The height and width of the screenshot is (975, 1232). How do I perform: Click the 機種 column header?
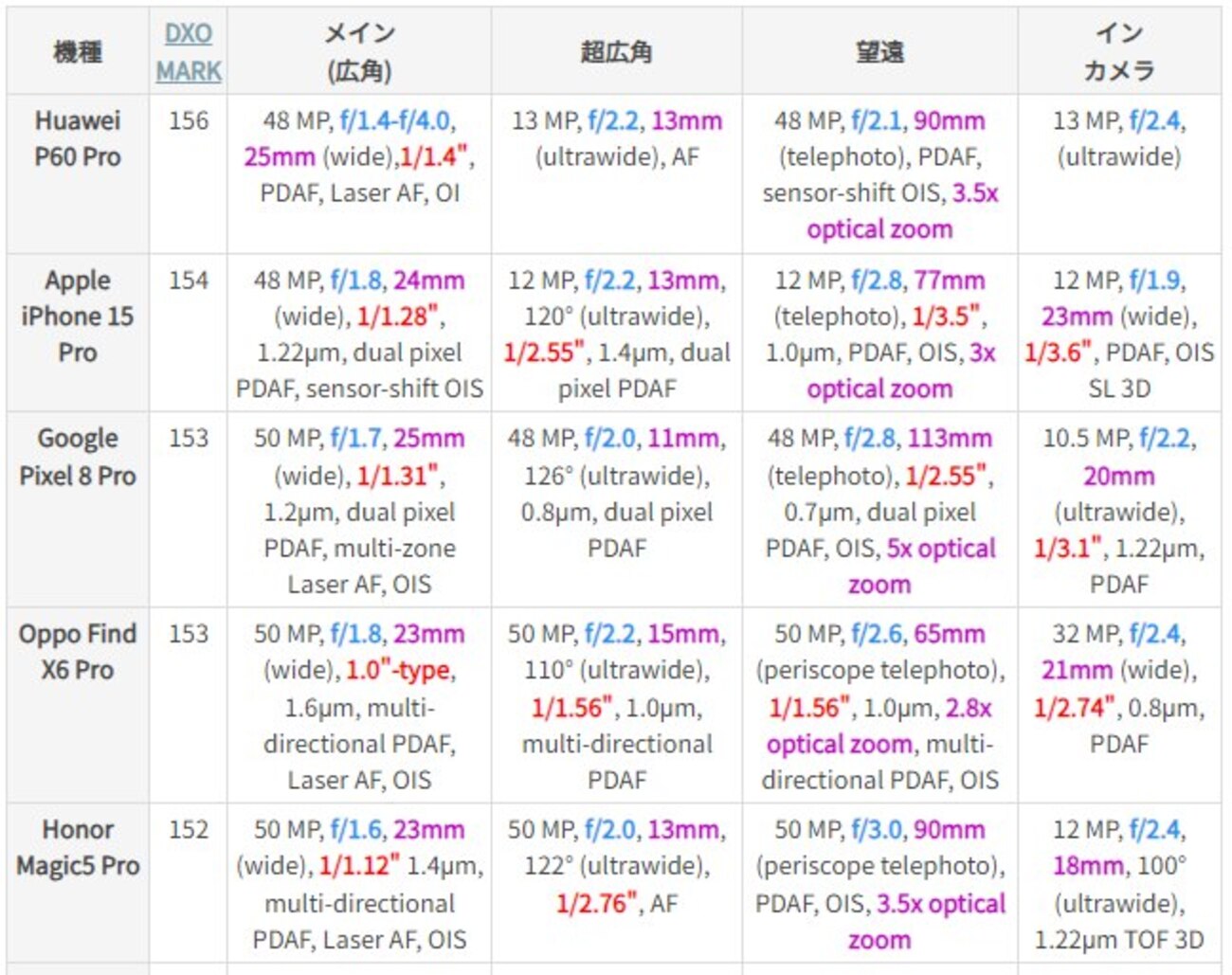(x=78, y=52)
